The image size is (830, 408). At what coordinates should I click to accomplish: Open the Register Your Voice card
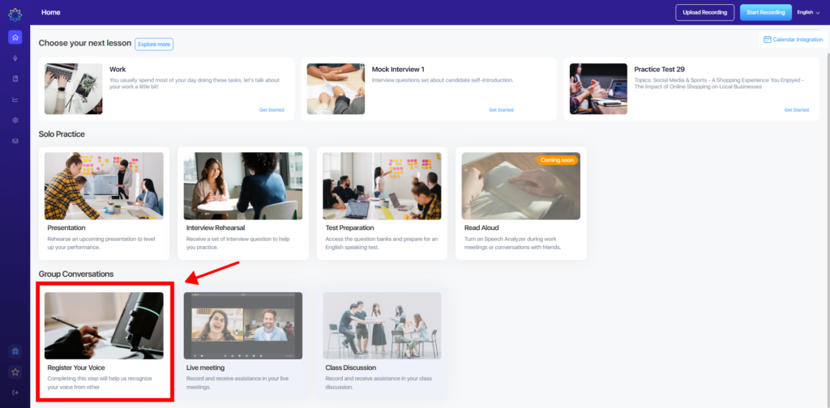pyautogui.click(x=104, y=340)
